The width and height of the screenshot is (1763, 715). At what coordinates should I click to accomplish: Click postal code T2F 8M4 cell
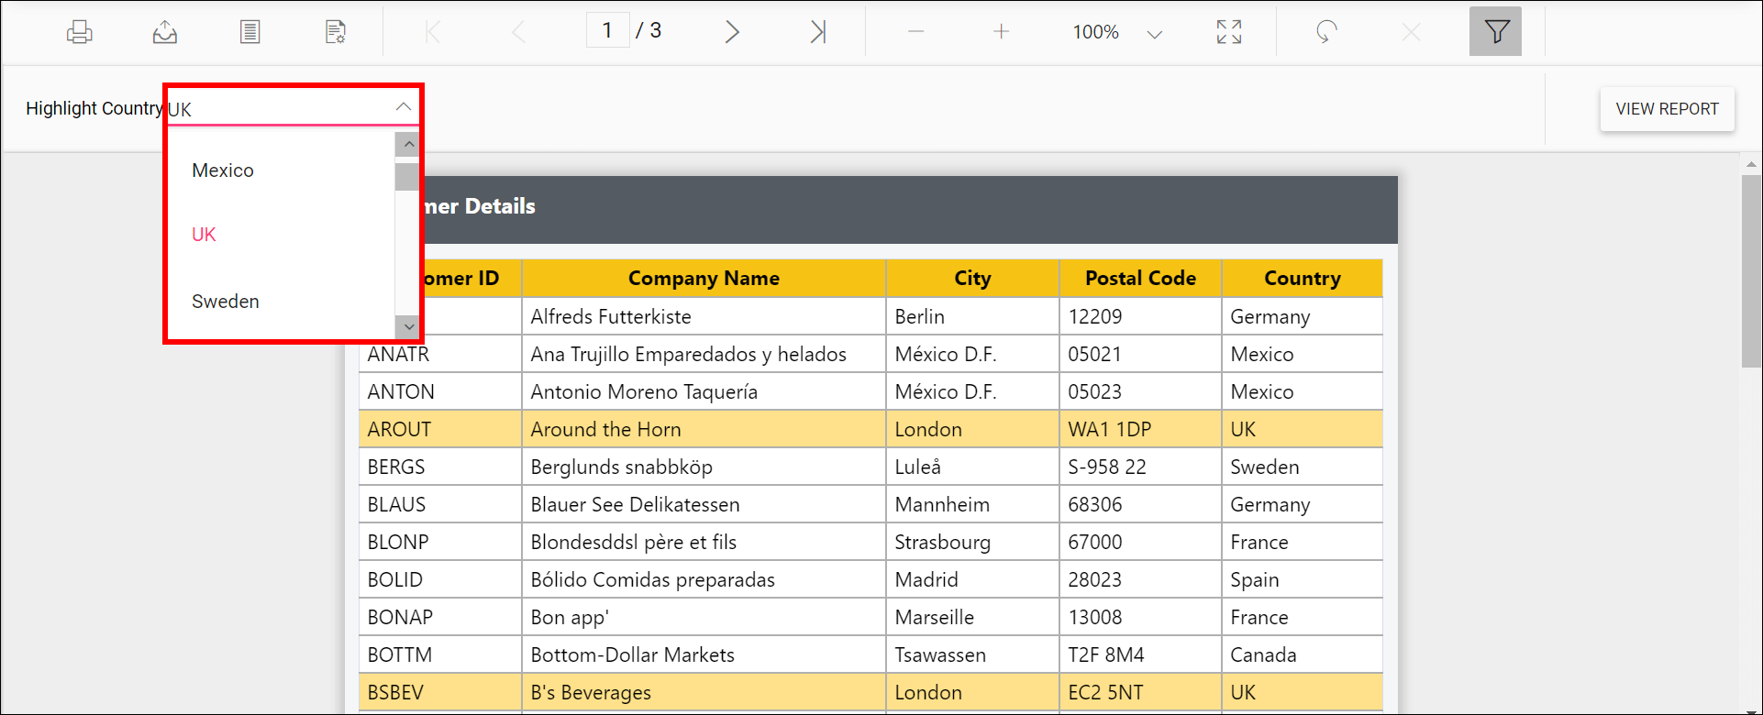(1140, 654)
